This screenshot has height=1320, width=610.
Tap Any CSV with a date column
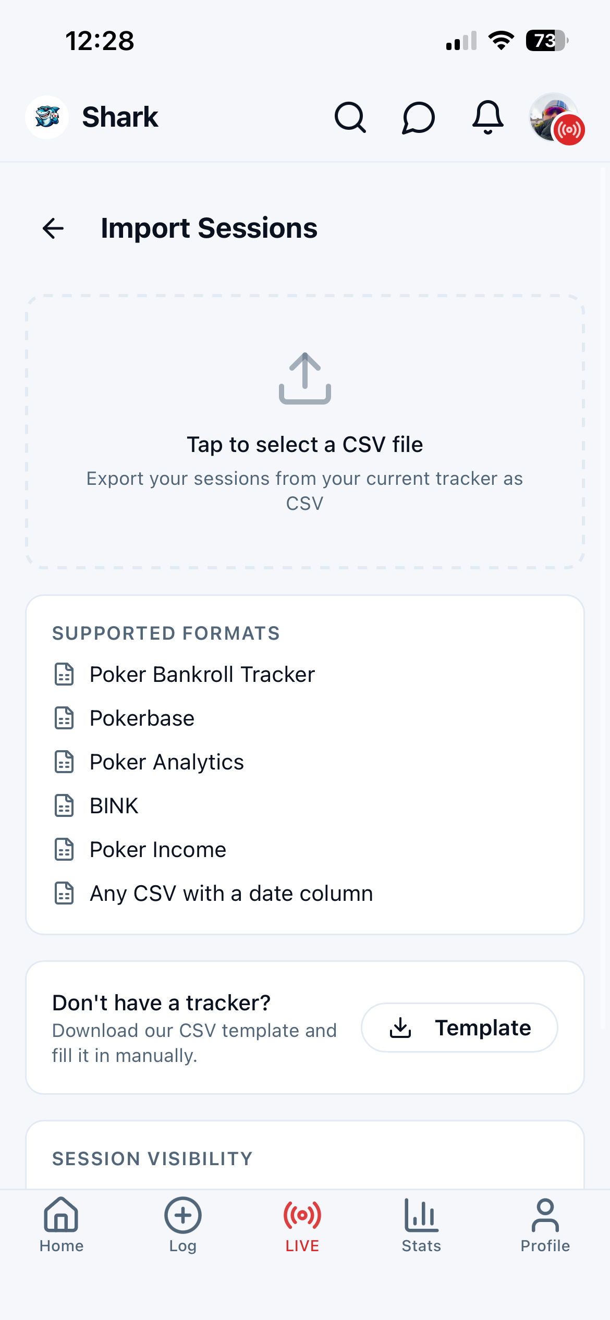tap(231, 894)
